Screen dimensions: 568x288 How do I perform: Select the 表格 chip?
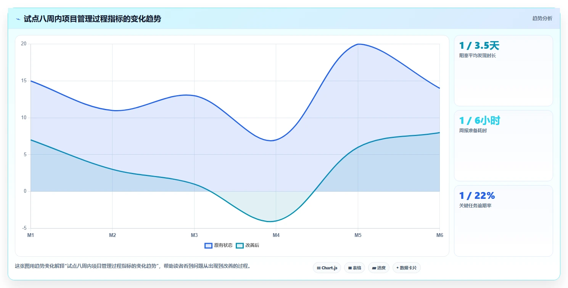click(355, 268)
